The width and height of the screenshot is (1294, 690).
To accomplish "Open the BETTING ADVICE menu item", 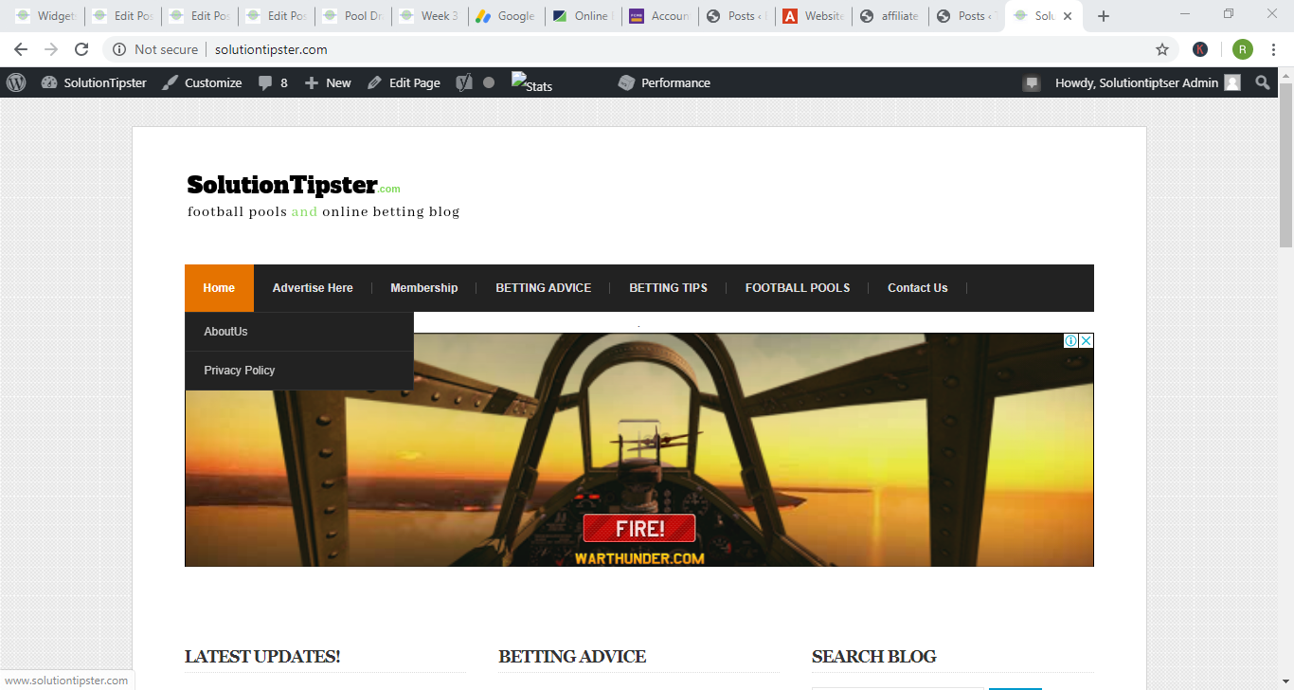I will click(x=544, y=288).
